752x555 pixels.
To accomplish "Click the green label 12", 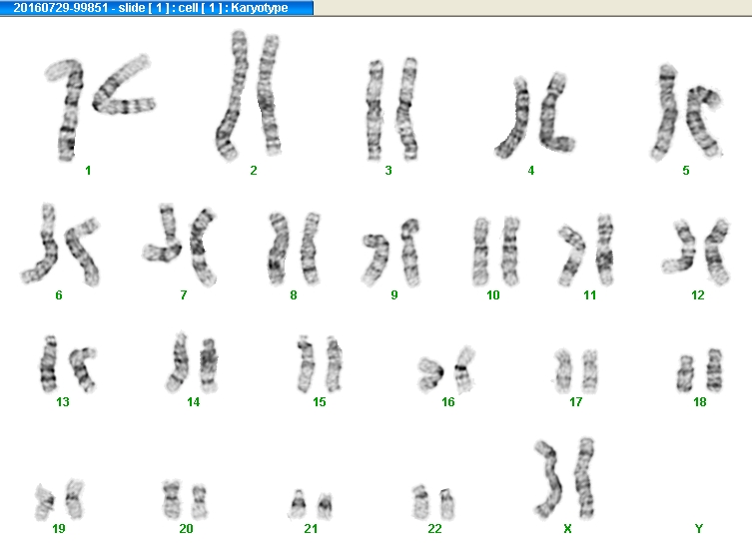I will (x=698, y=294).
